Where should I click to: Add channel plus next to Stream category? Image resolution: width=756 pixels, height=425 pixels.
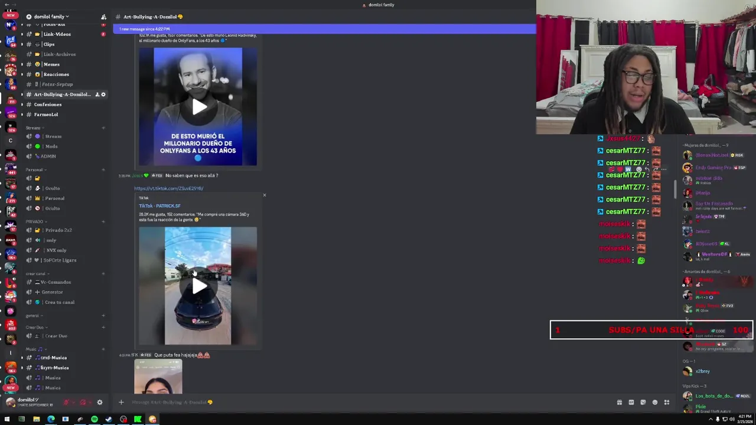pos(103,127)
